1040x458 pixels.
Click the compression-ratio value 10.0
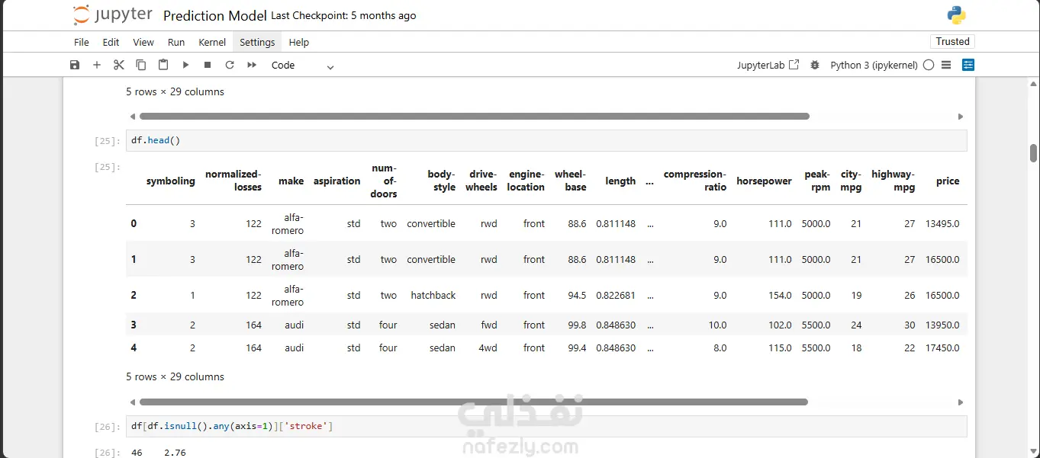coord(717,325)
